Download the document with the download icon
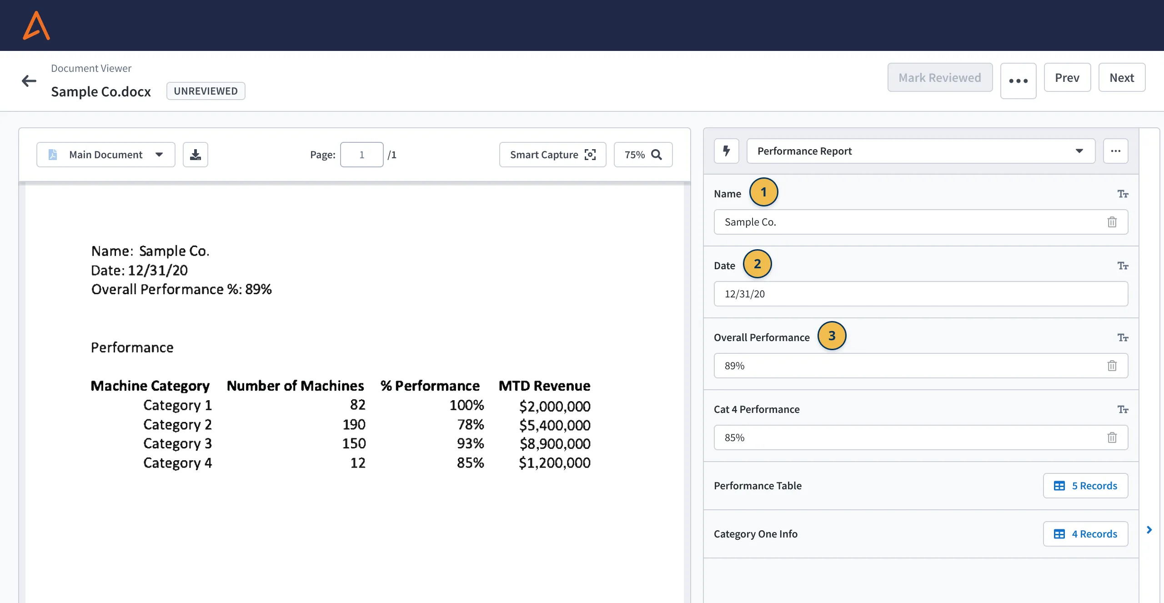This screenshot has width=1164, height=603. click(x=196, y=155)
